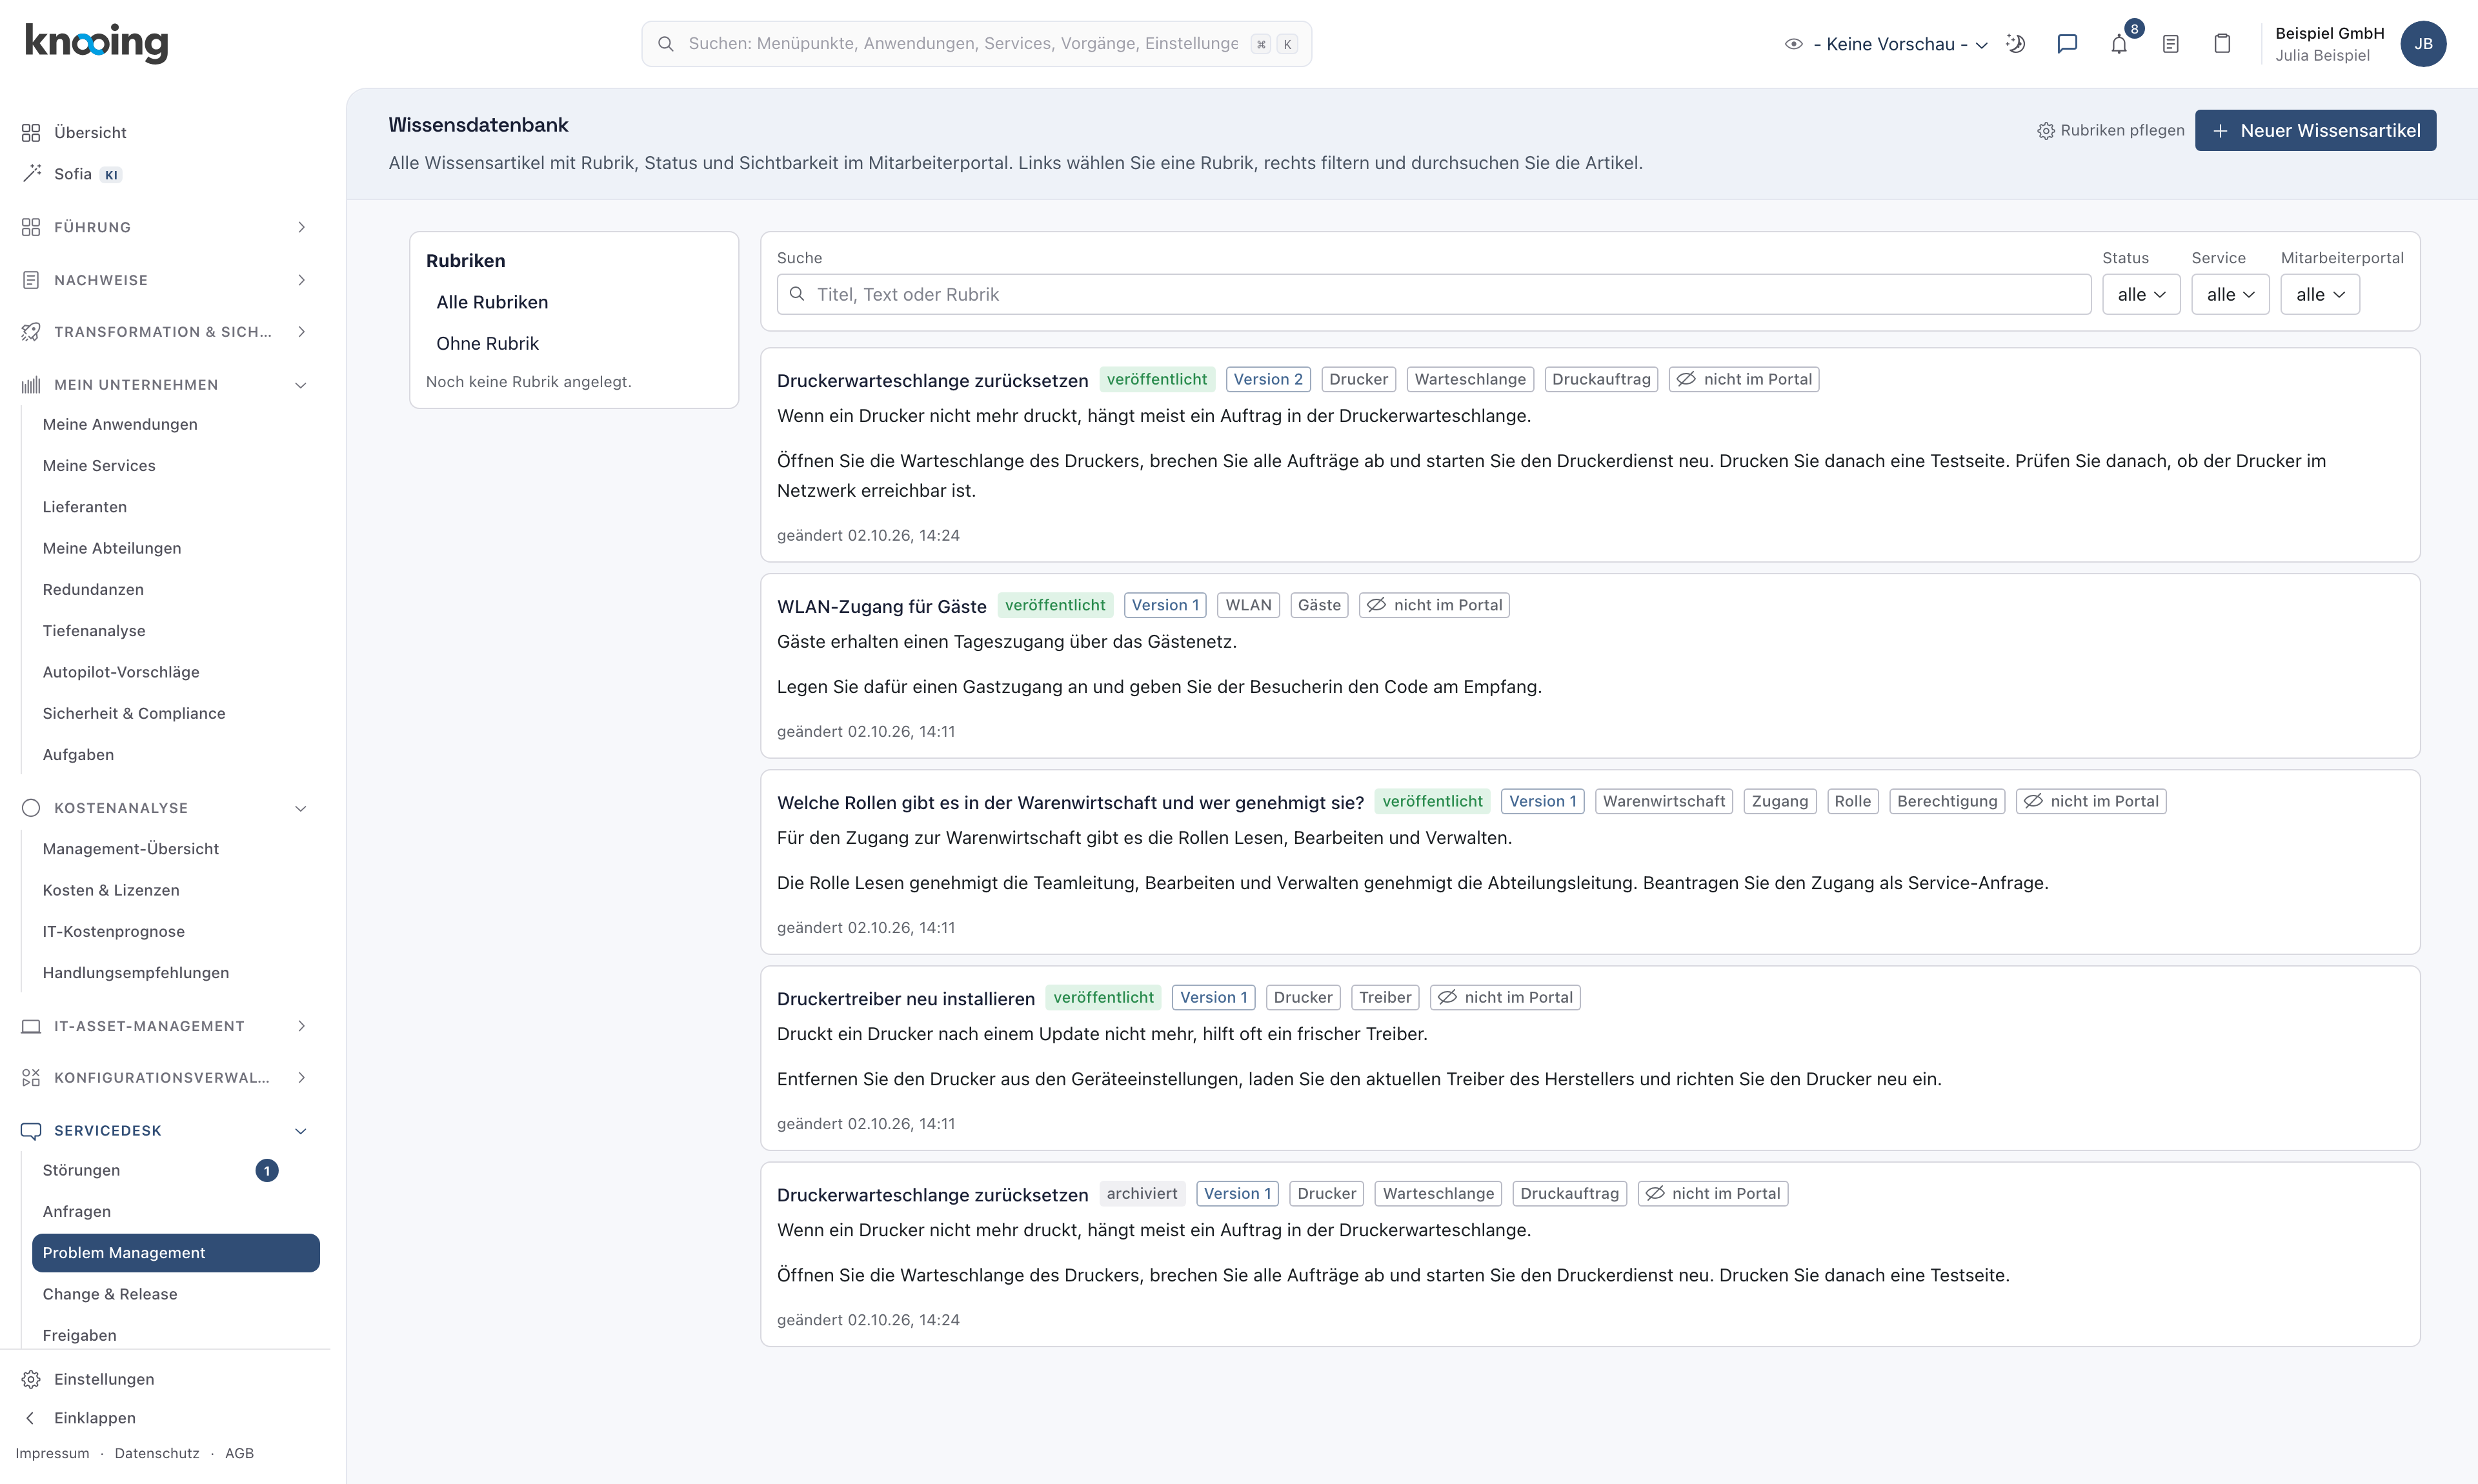Select Problem Management in sidebar
Viewport: 2478px width, 1484px height.
176,1253
